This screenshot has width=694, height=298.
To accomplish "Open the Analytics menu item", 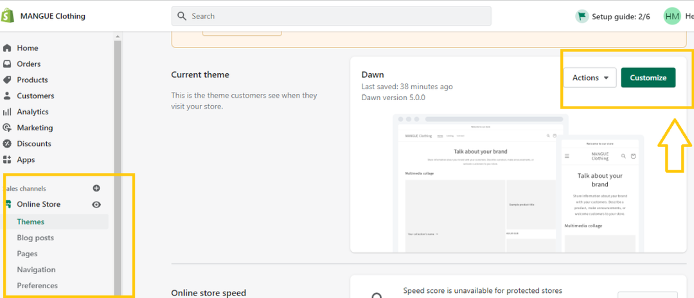I will tap(33, 112).
